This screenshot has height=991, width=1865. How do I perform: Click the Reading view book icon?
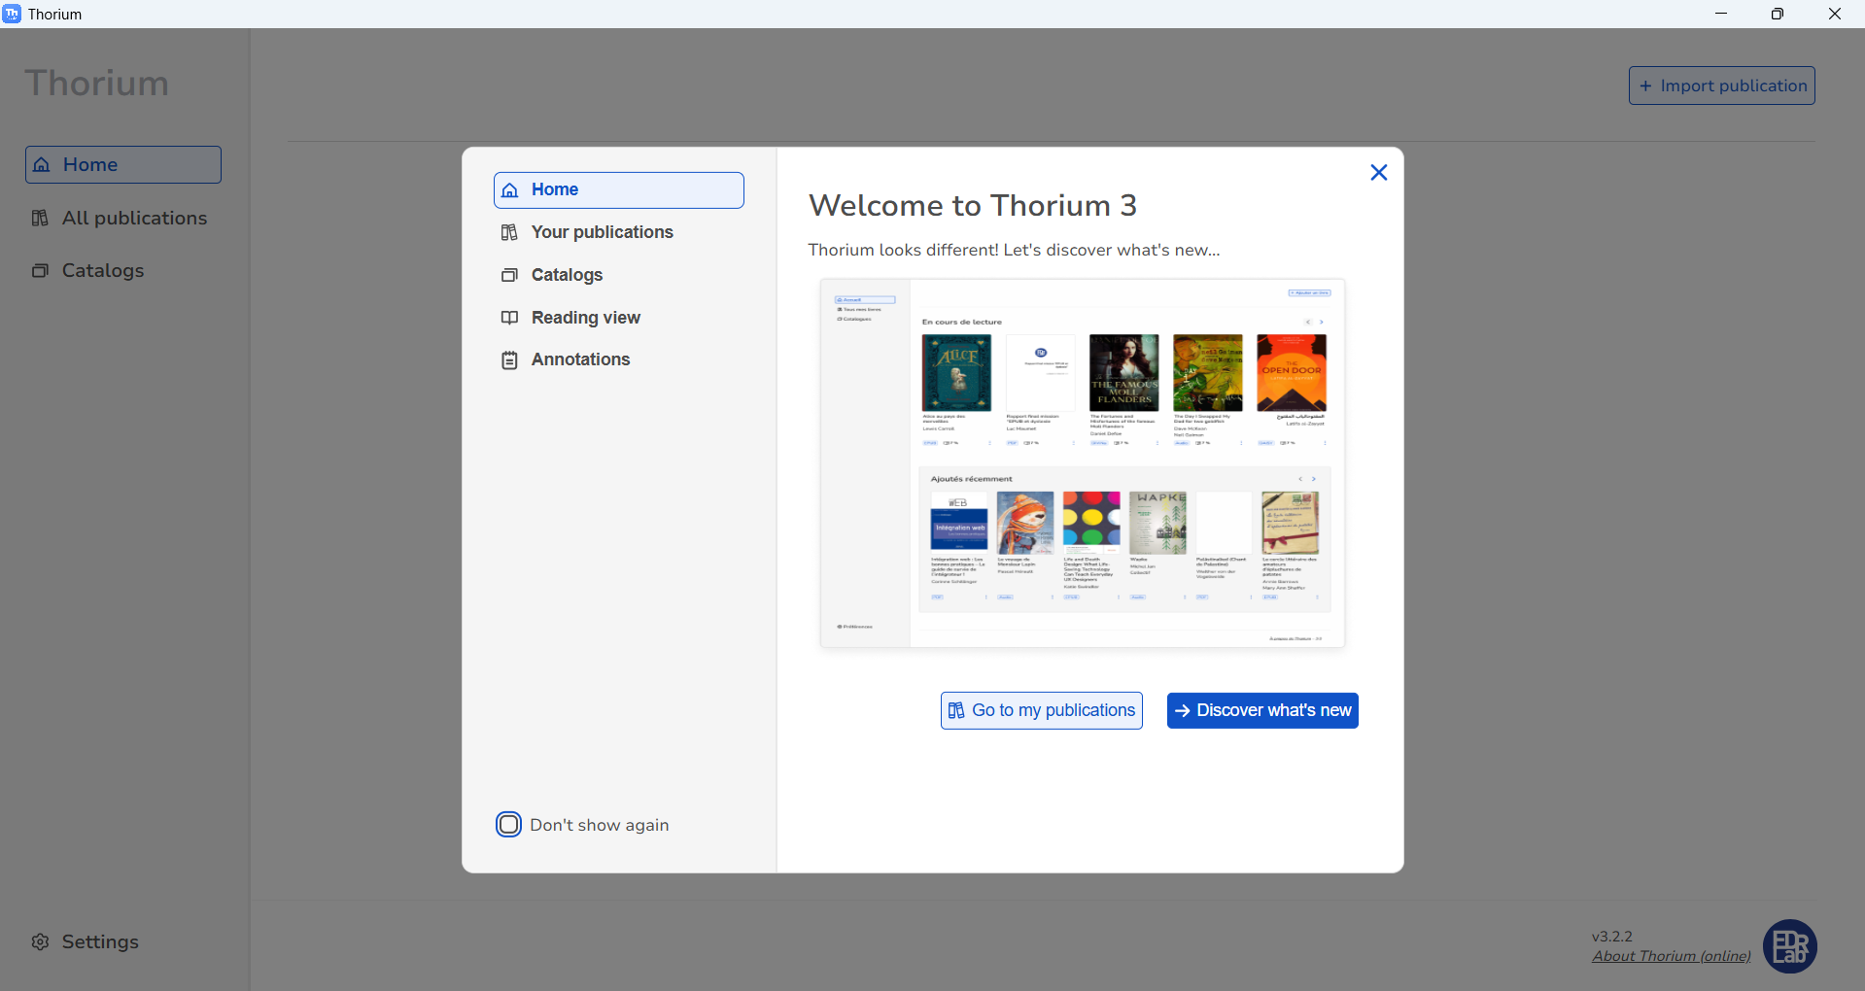click(x=509, y=318)
